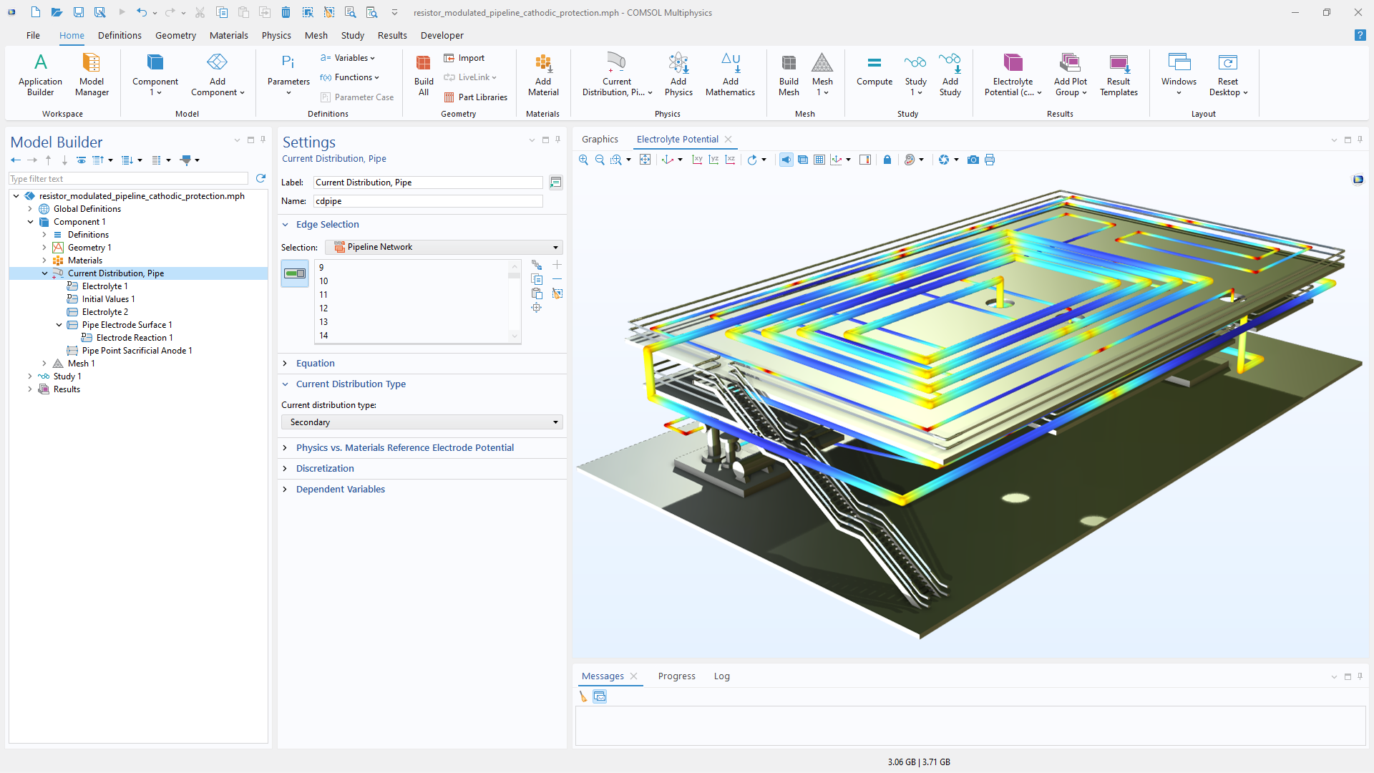1374x773 pixels.
Task: Click the Compute study button
Action: pyautogui.click(x=874, y=72)
